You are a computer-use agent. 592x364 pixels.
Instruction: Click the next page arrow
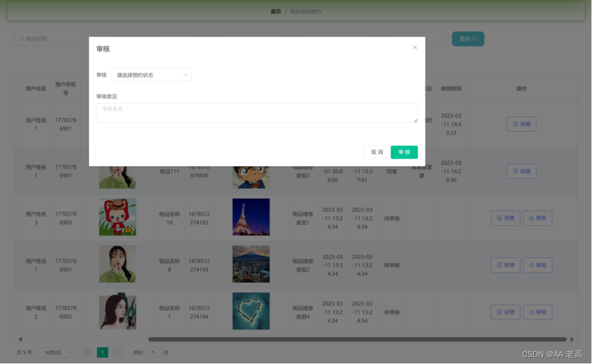pos(117,353)
